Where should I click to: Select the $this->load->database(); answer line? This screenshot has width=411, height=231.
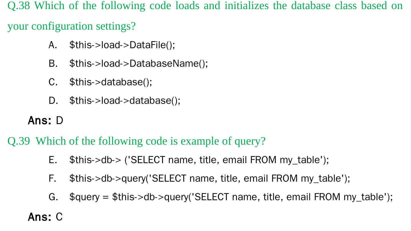click(125, 101)
